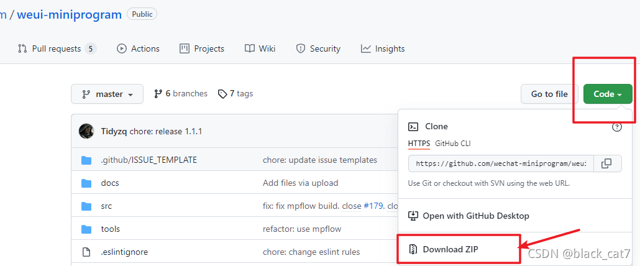Screen dimensions: 640x266
Task: View the 7 tags link
Action: tap(235, 94)
